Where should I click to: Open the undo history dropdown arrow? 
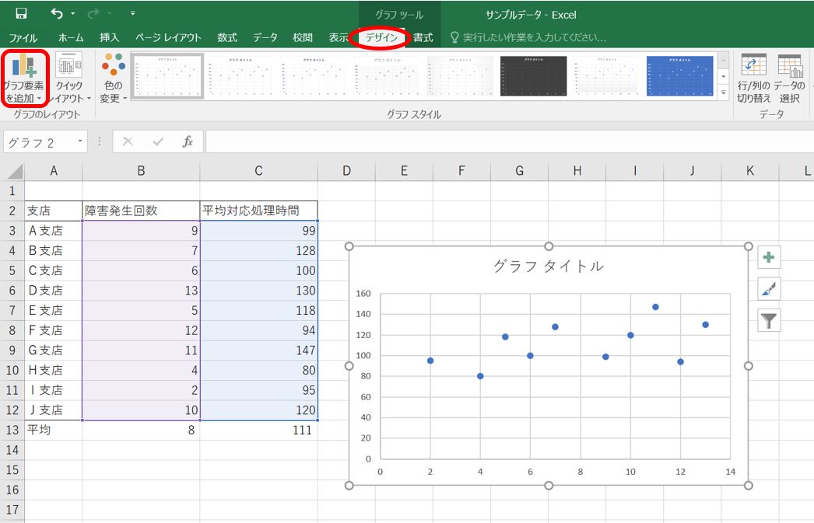click(x=72, y=13)
